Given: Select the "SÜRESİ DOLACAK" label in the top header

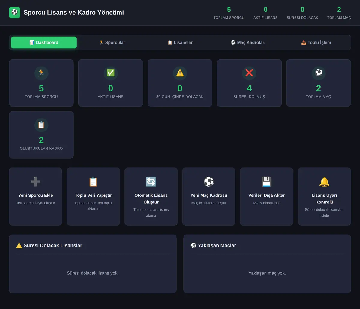Looking at the screenshot, I should pyautogui.click(x=302, y=18).
